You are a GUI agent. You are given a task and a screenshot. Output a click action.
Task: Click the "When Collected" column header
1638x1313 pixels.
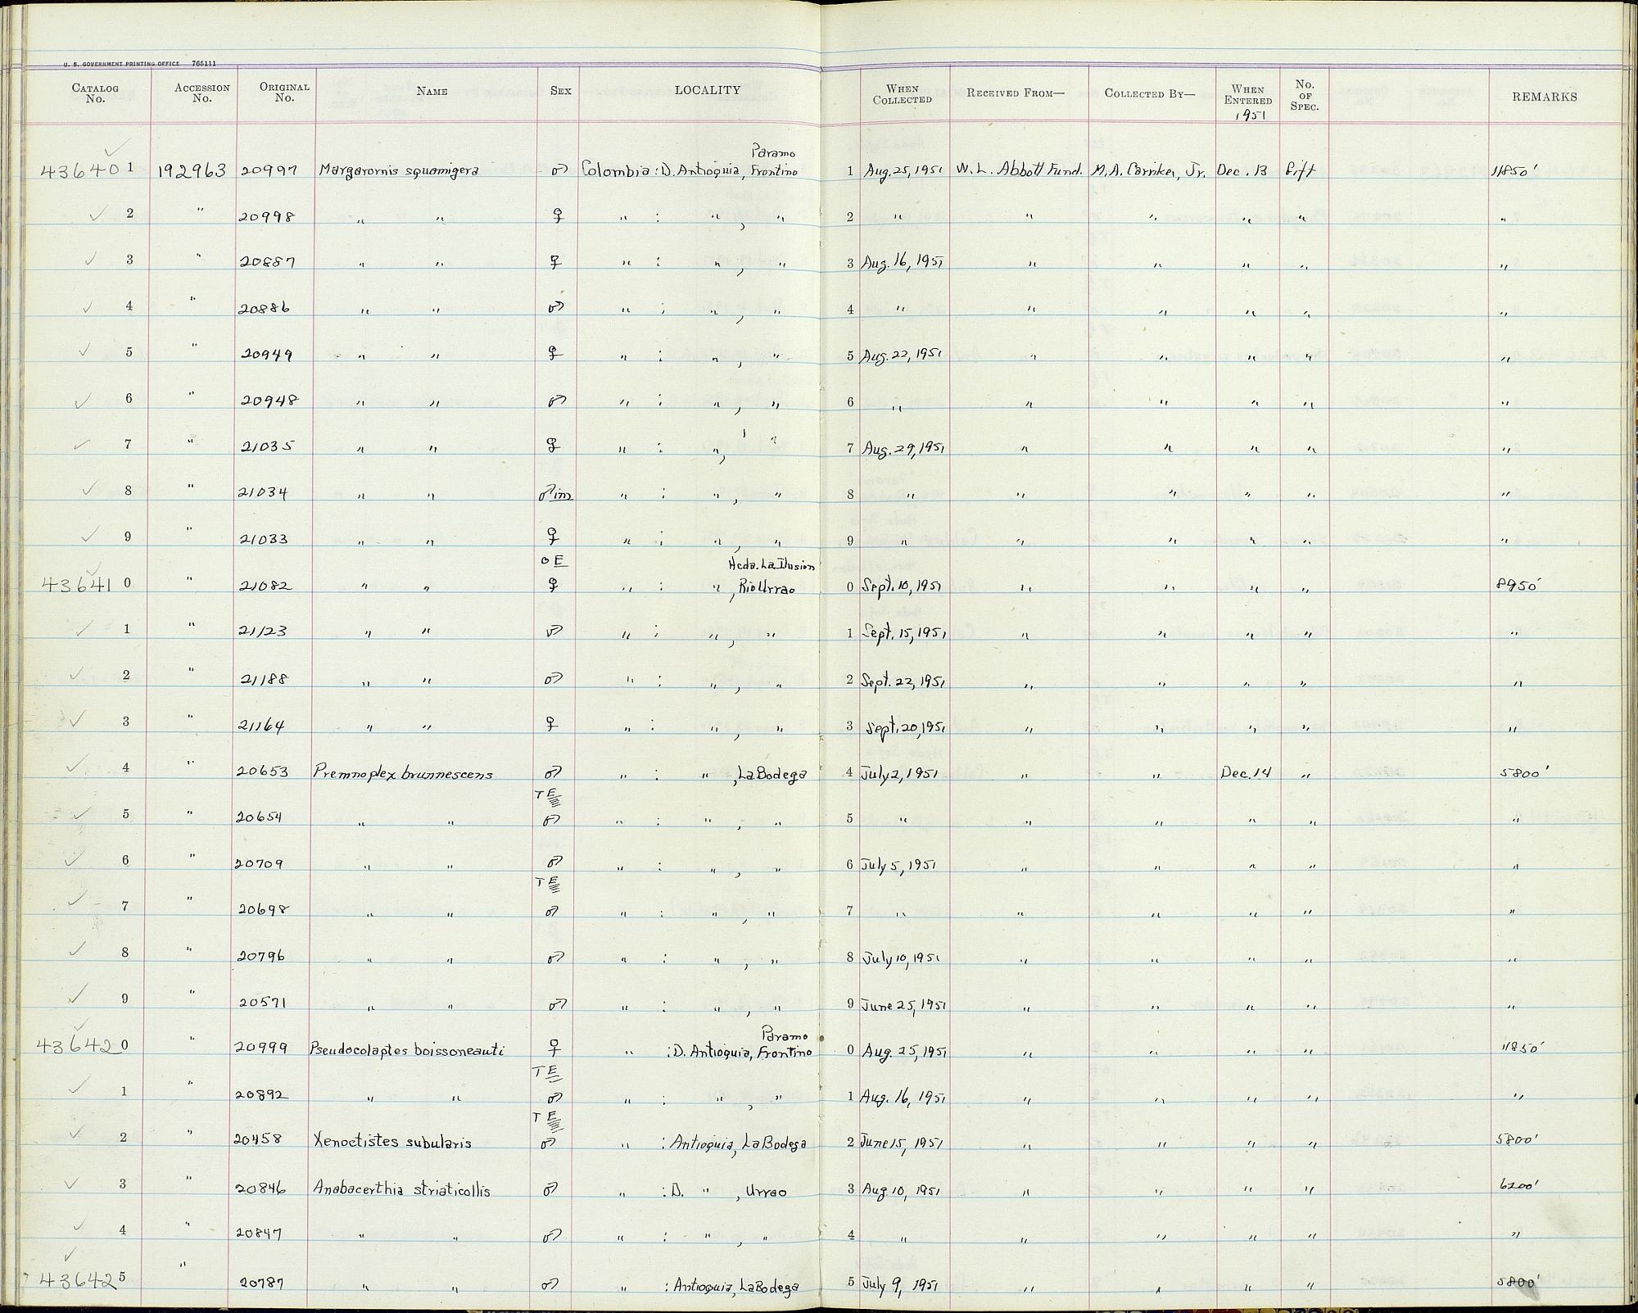(x=903, y=94)
